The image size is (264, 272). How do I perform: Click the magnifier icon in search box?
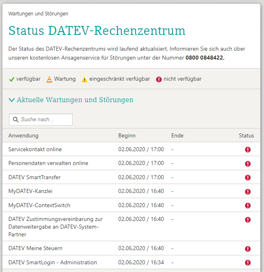coord(16,119)
